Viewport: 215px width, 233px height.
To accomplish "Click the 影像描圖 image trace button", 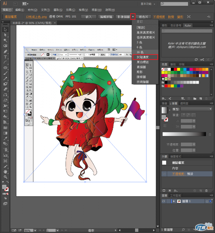I will (x=123, y=17).
